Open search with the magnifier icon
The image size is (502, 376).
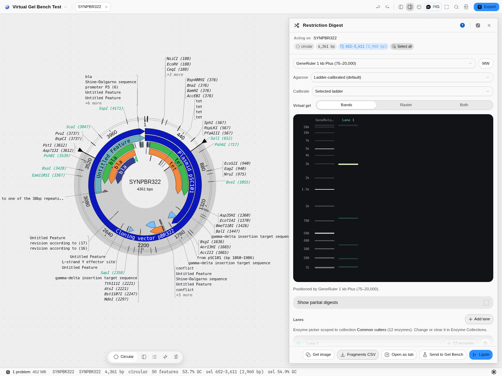point(456,7)
